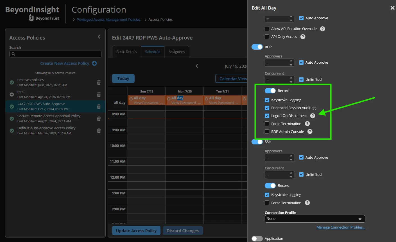The height and width of the screenshot is (242, 396).
Task: Click the SSH Approvers number stepper
Action: coord(280,158)
